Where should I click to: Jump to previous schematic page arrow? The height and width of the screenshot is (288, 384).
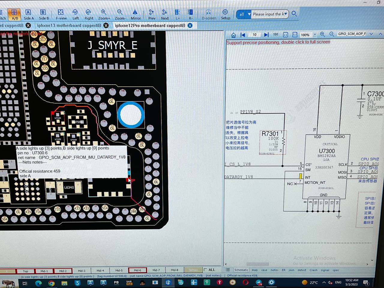(x=243, y=35)
